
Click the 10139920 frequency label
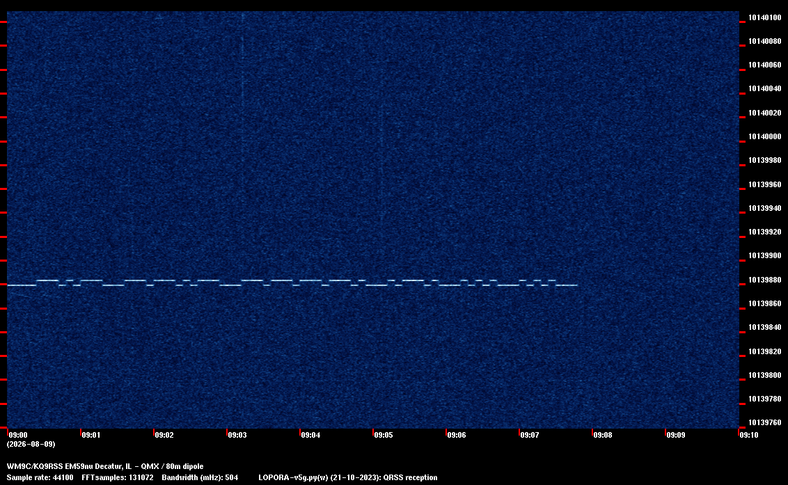point(765,232)
